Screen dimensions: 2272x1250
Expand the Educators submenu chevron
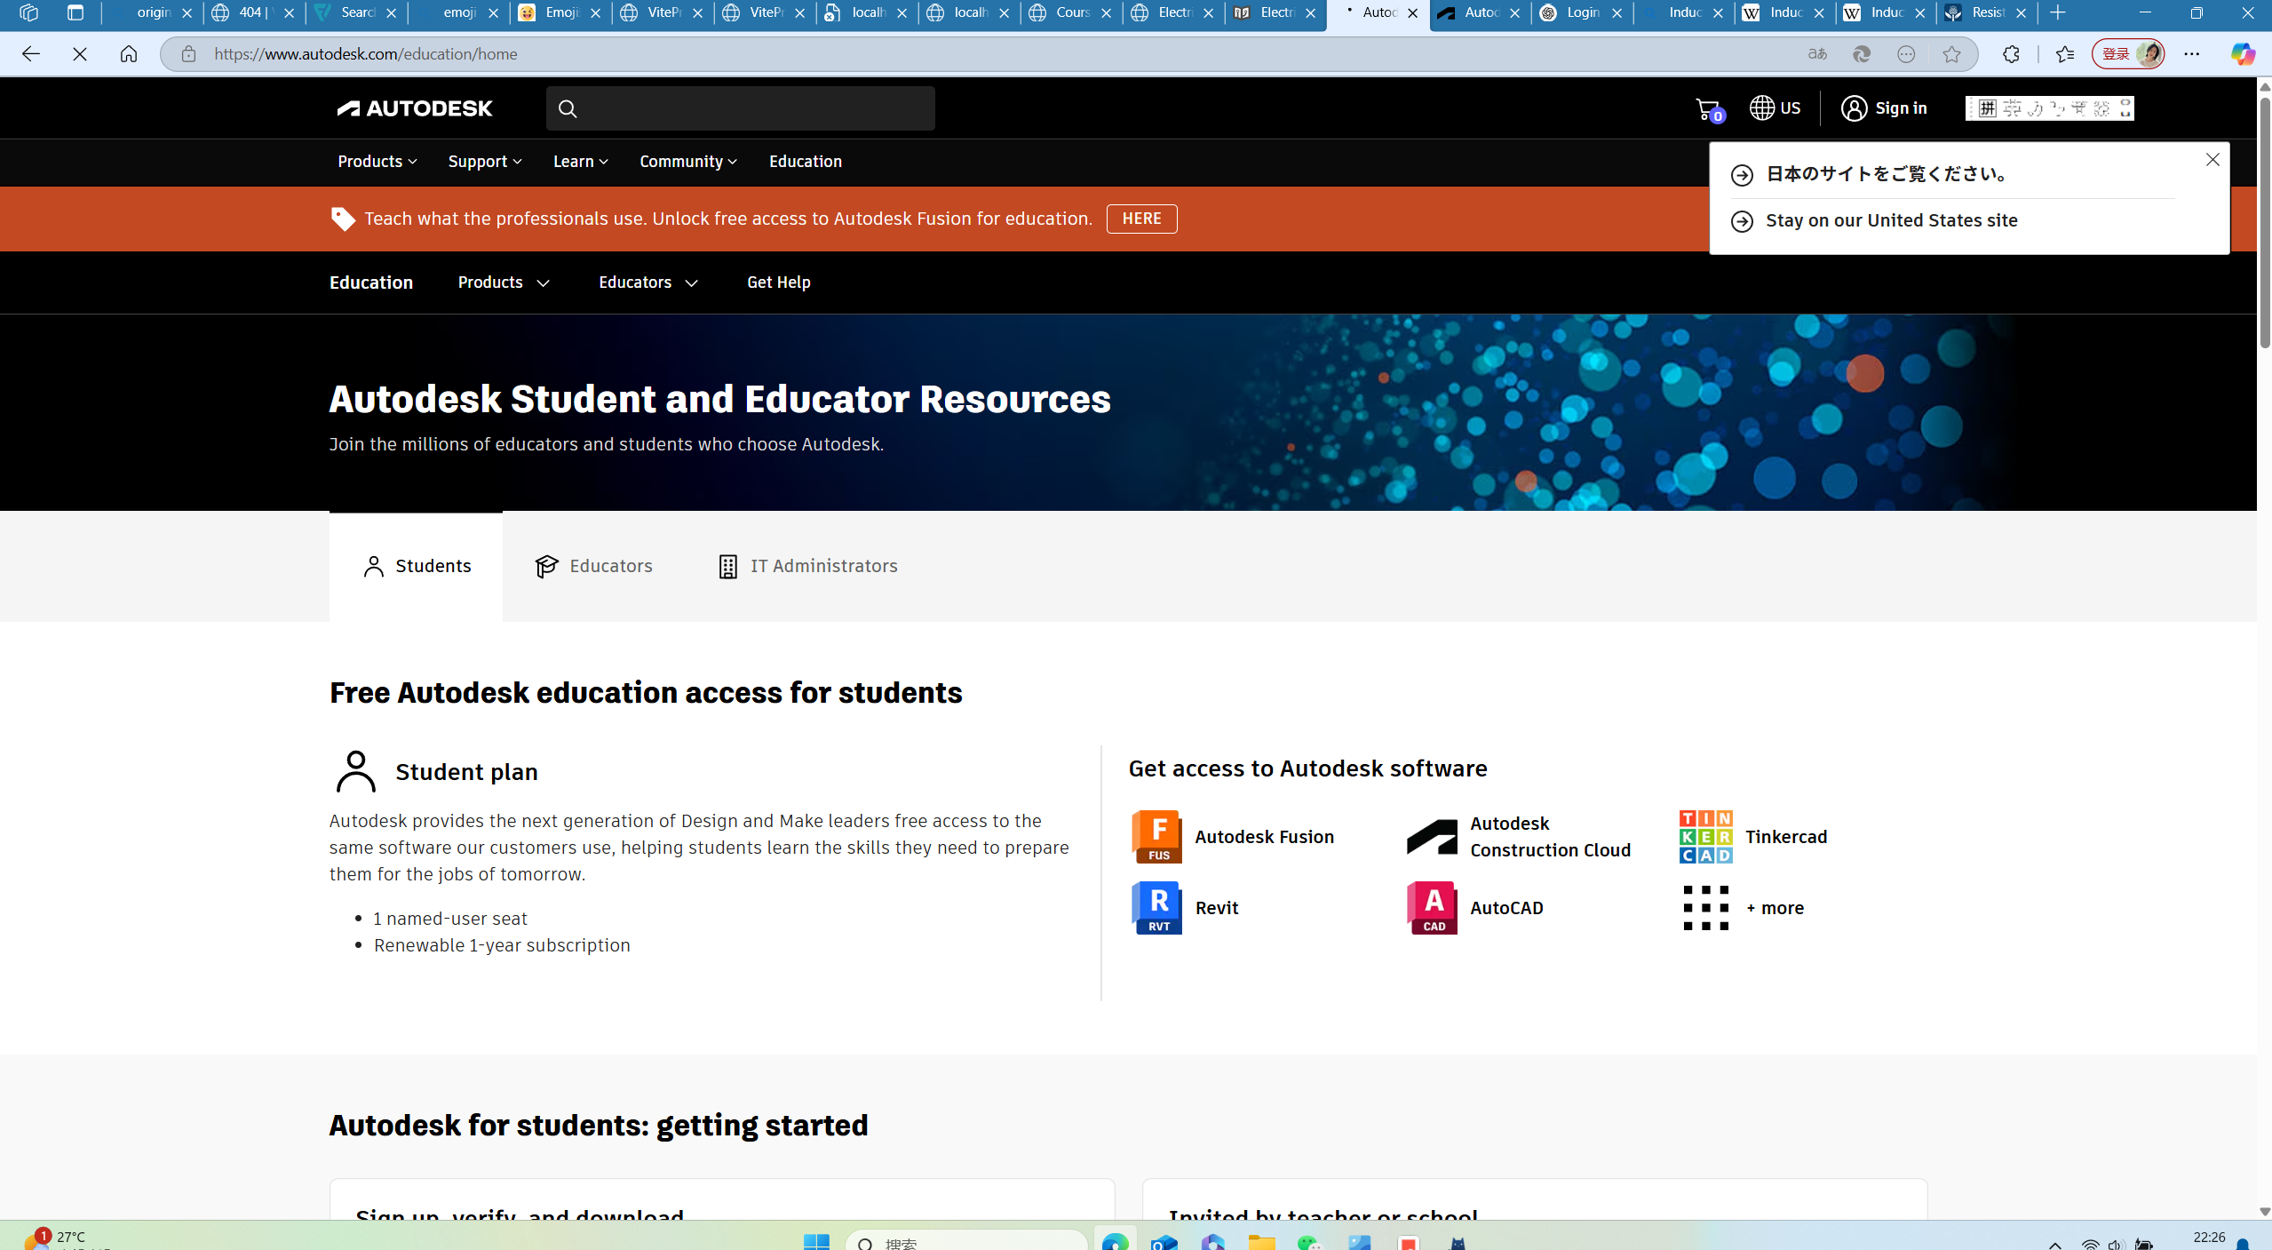tap(692, 283)
